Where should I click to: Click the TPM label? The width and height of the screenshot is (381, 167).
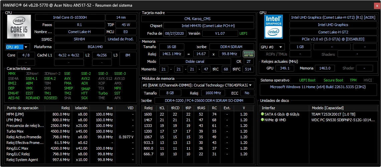pyautogui.click(x=353, y=80)
